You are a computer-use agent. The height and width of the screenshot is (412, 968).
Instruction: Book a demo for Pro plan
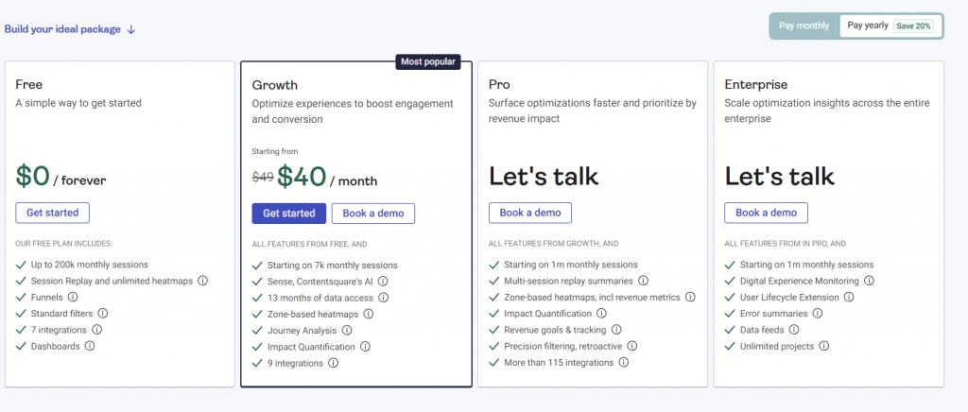[x=529, y=213]
